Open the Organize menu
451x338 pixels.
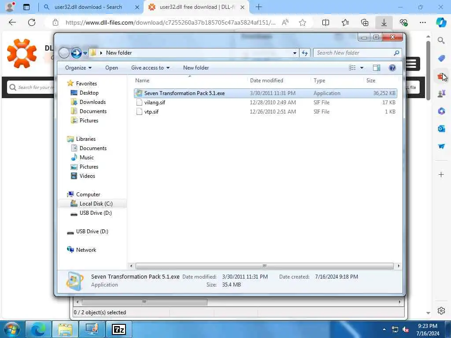[78, 68]
